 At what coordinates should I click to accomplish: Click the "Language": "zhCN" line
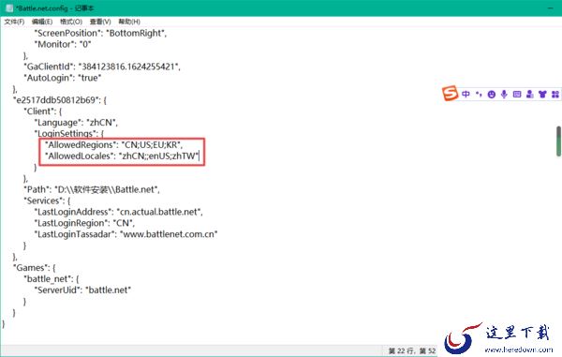pos(76,123)
